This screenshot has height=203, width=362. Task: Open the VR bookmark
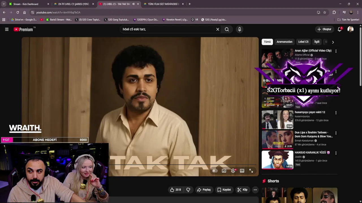pyautogui.click(x=195, y=20)
